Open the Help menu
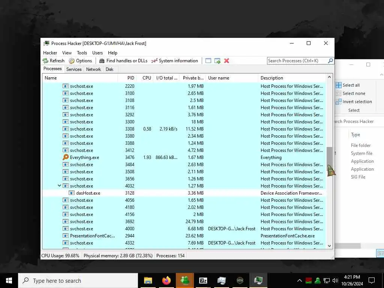384x288 pixels. tap(112, 53)
